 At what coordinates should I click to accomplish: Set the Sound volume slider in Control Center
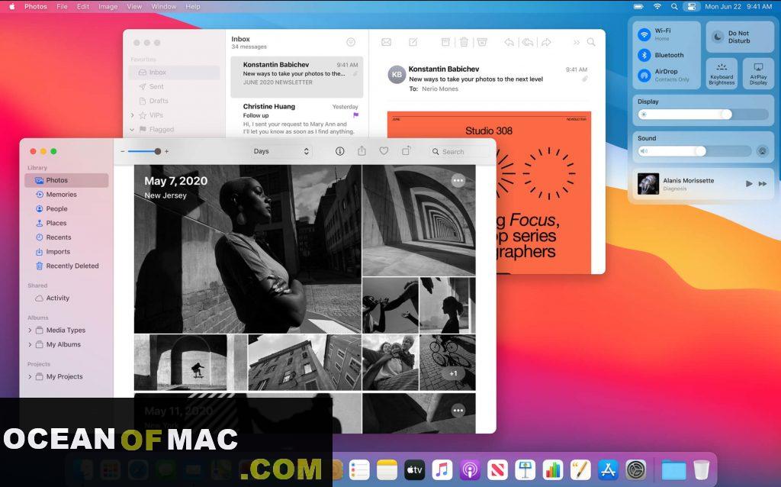694,151
